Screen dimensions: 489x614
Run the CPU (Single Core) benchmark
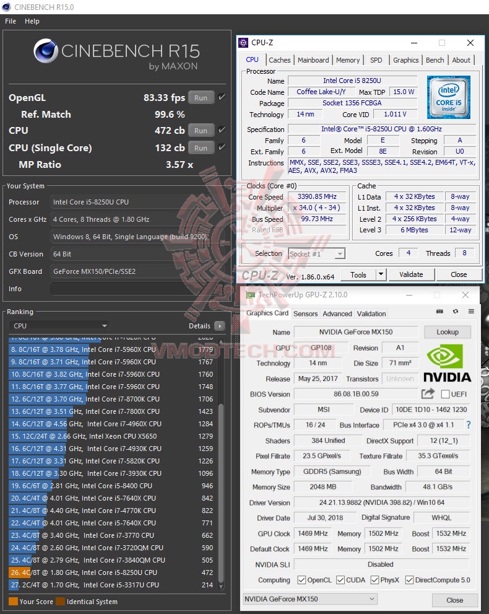(x=201, y=147)
